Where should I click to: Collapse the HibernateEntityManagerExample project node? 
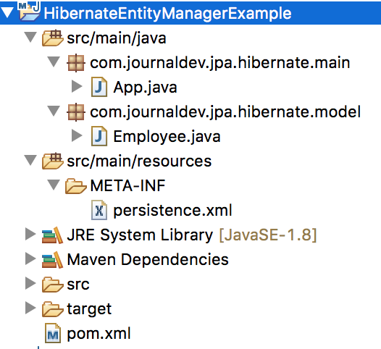pos(7,12)
